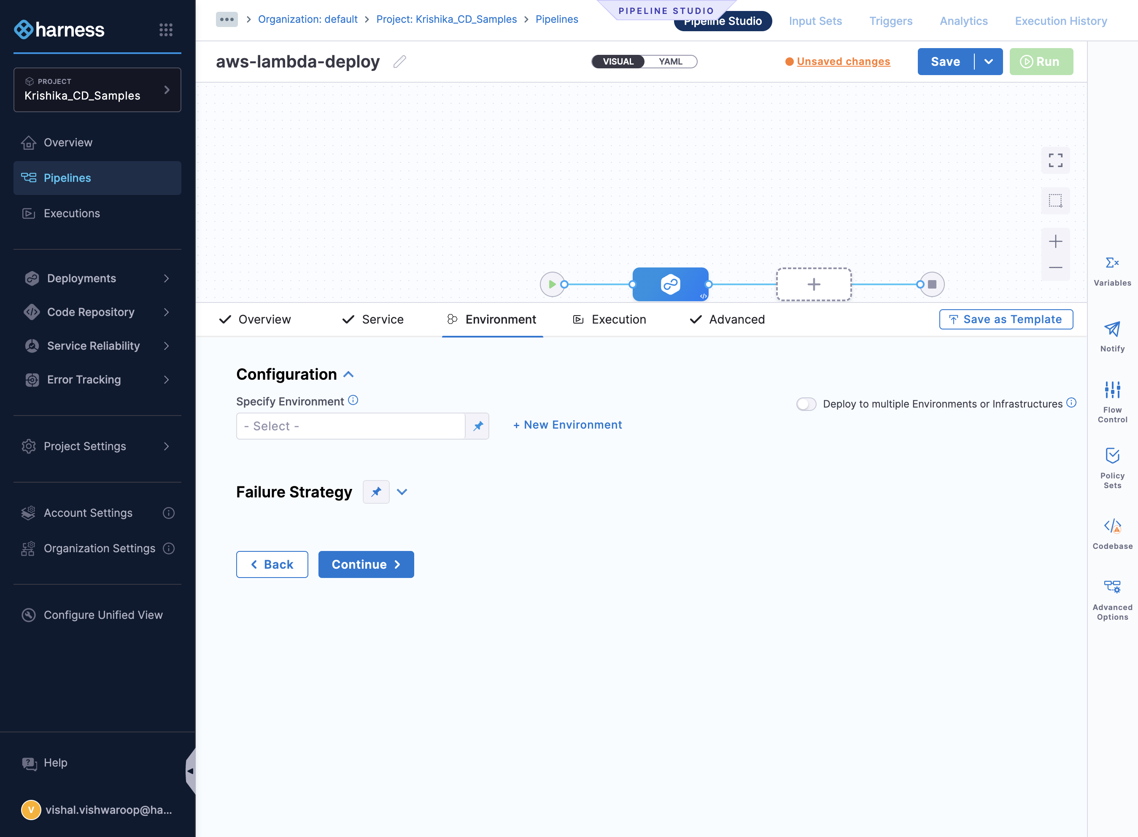Expand the Failure Strategy section
Image resolution: width=1138 pixels, height=837 pixels.
(x=402, y=492)
